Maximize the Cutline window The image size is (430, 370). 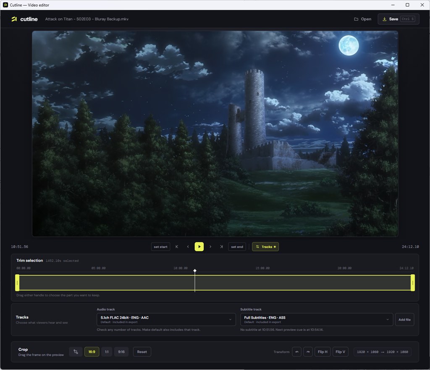[407, 5]
